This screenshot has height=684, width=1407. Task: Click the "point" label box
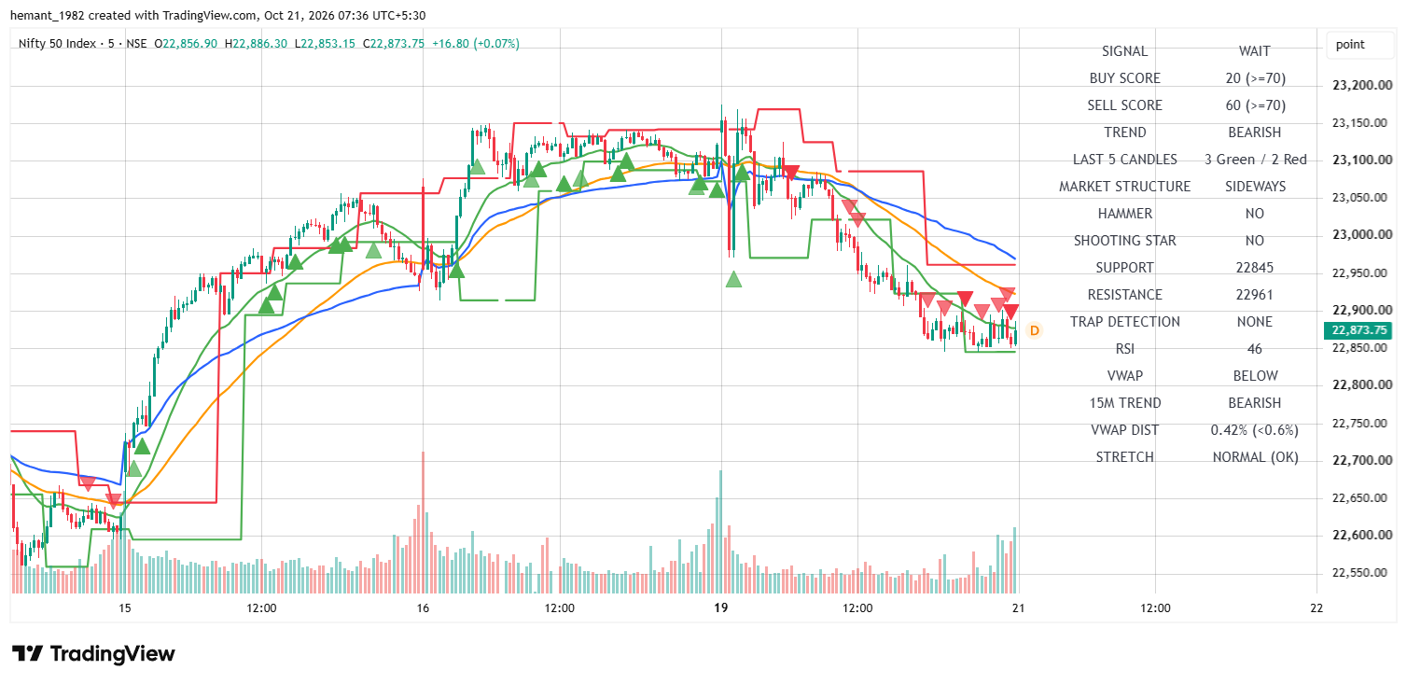coord(1358,45)
